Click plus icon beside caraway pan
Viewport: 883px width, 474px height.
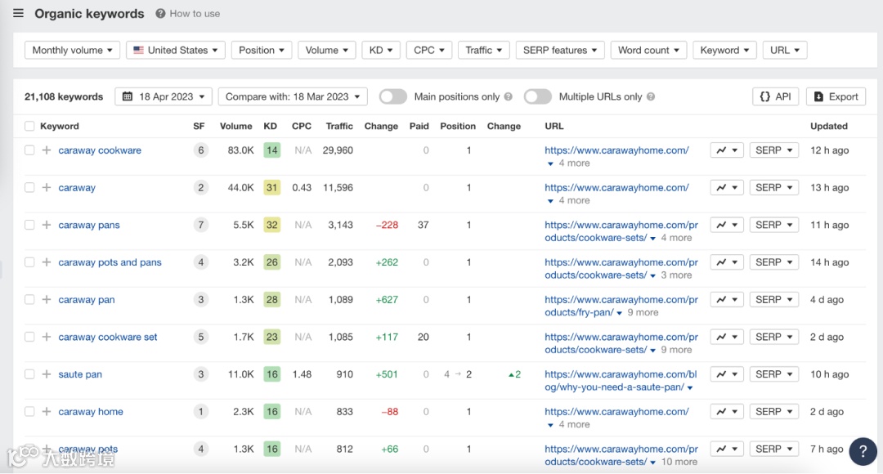pyautogui.click(x=46, y=299)
